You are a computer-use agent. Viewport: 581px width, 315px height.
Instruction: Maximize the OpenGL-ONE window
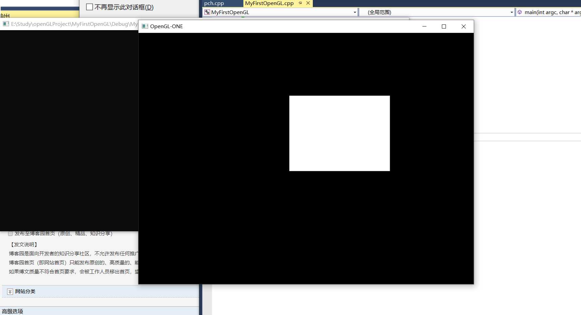[x=444, y=26]
